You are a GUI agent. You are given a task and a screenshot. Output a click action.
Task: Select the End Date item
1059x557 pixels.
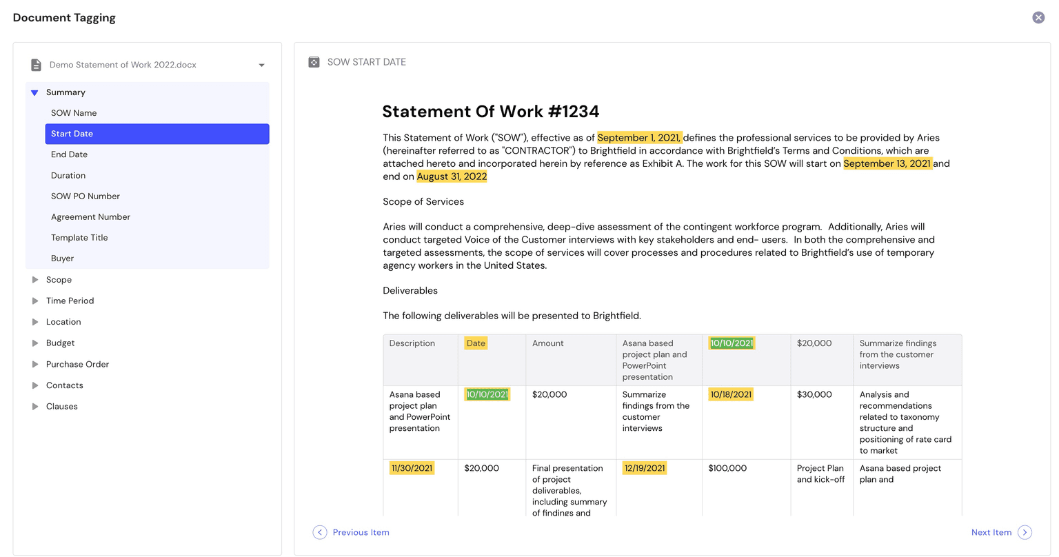point(69,154)
